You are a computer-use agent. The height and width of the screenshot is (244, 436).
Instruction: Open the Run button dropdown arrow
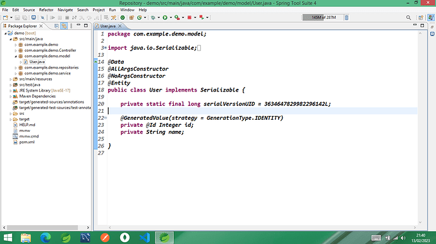171,18
